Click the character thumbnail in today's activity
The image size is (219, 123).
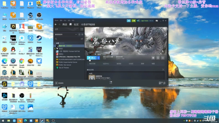(92, 78)
